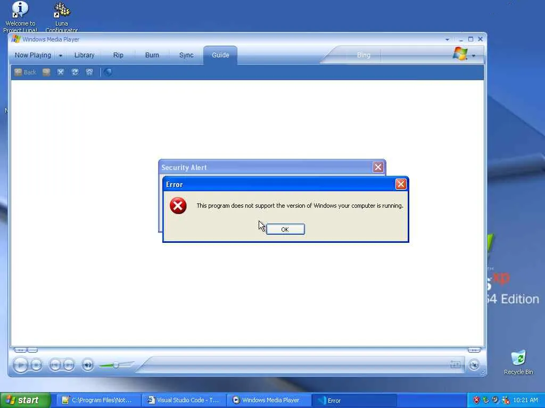This screenshot has width=545, height=408.
Task: Open the Now Playing dropdown arrow
Action: coord(61,55)
